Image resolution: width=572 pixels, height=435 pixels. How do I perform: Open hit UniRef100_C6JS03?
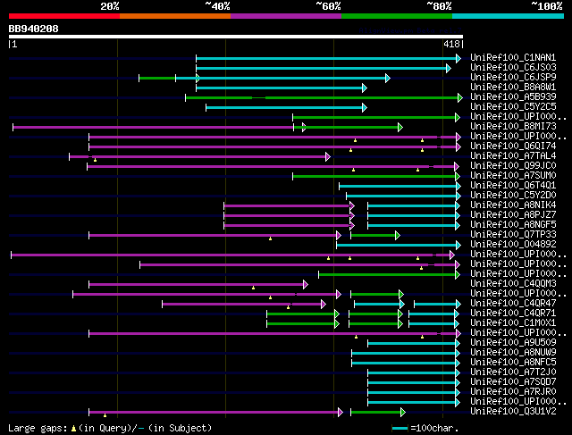pyautogui.click(x=513, y=68)
